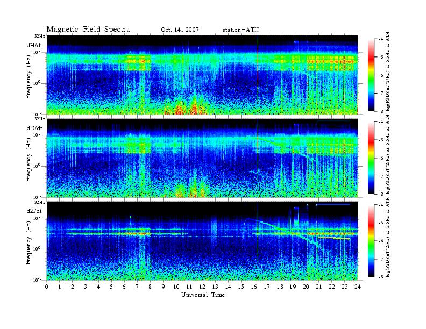Viewport: 426px width, 329px height.
Task: Click the "dH/dt" panel label
Action: coord(34,45)
